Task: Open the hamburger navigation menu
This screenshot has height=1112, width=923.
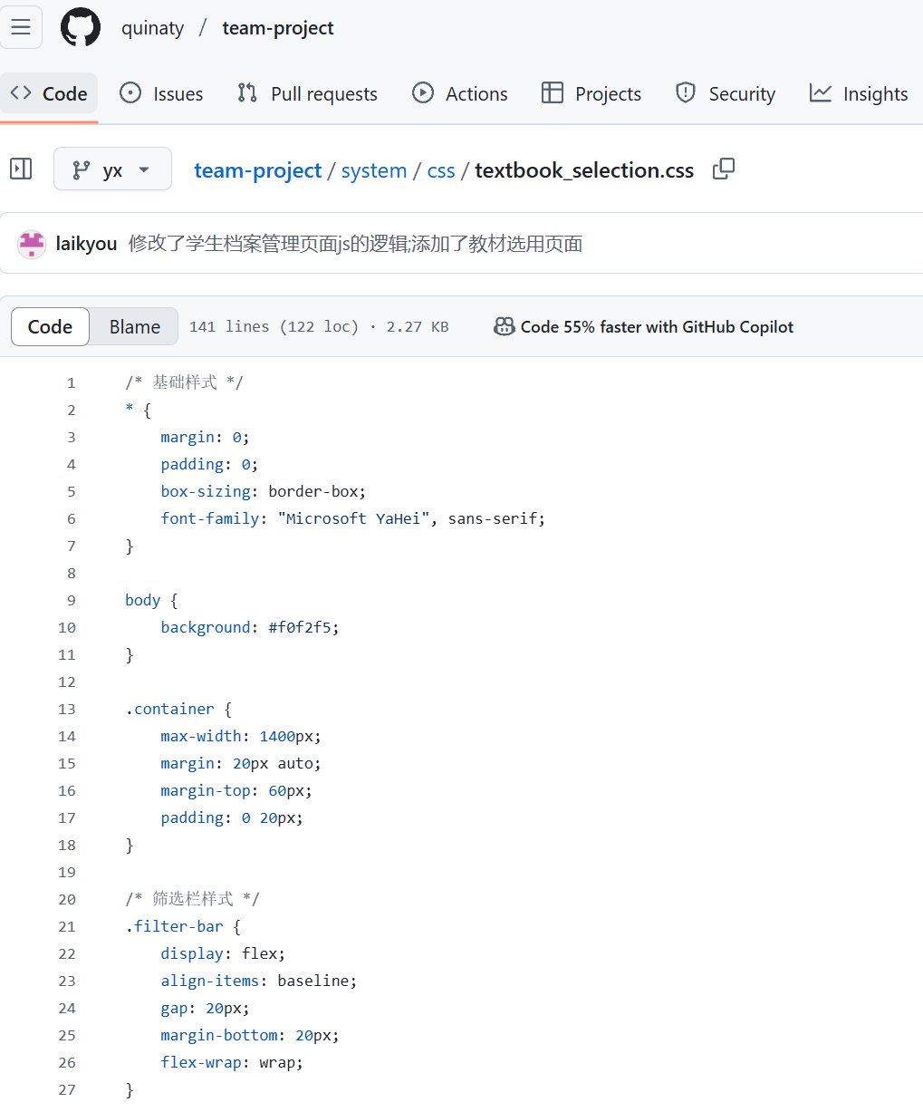Action: [21, 27]
